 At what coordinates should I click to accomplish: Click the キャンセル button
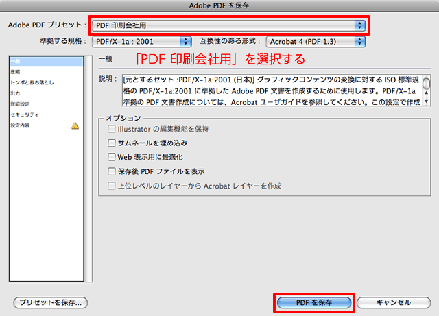coord(393,302)
